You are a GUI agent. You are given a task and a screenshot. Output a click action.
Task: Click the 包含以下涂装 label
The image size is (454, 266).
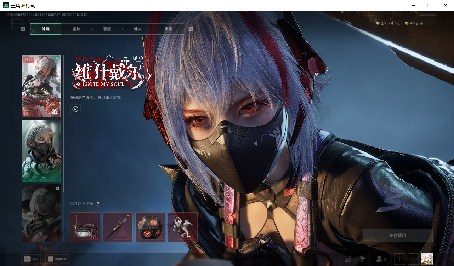tap(82, 204)
